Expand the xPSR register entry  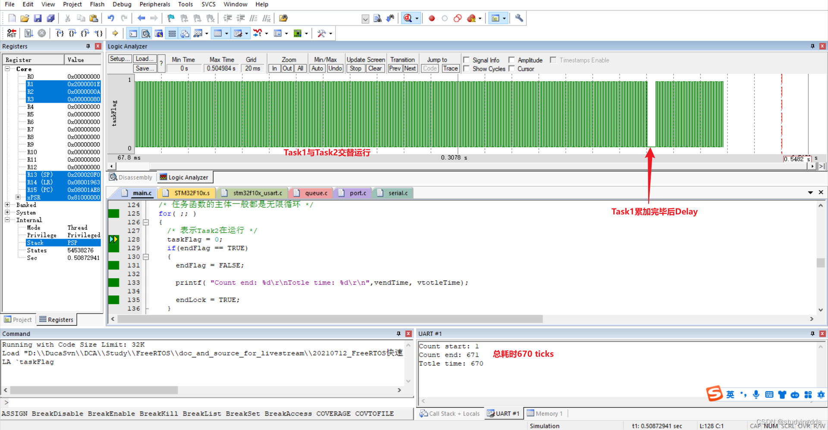pos(18,197)
